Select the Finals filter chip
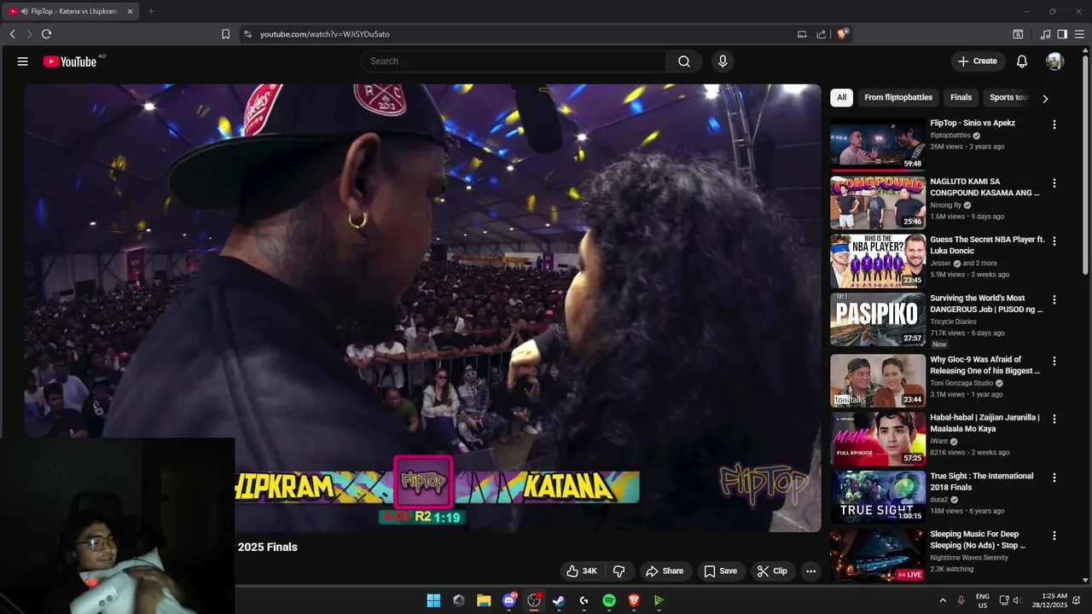Screen dimensions: 1092x614 point(961,97)
